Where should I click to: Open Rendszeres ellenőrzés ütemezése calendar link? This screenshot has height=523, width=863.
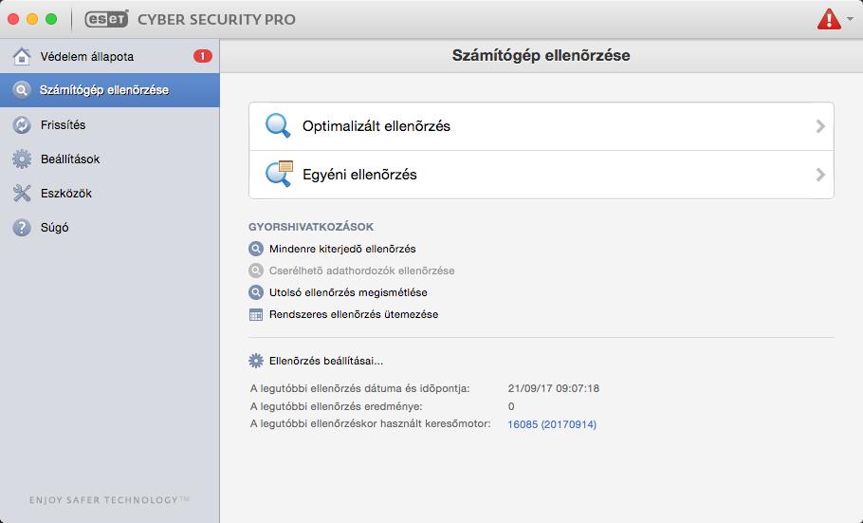354,314
